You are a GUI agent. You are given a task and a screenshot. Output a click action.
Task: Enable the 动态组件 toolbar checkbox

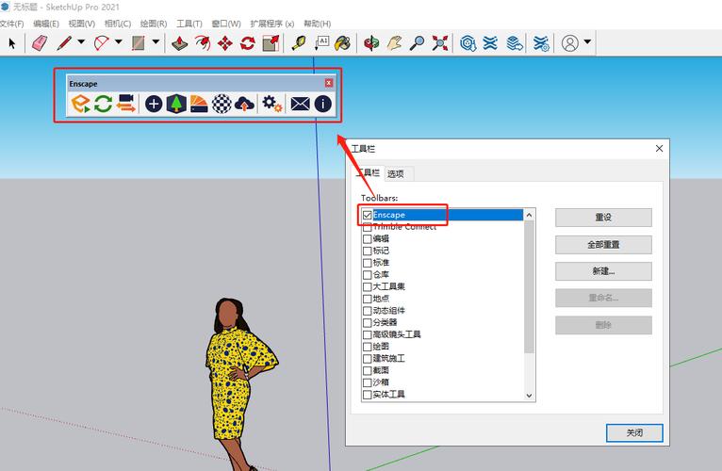[367, 311]
